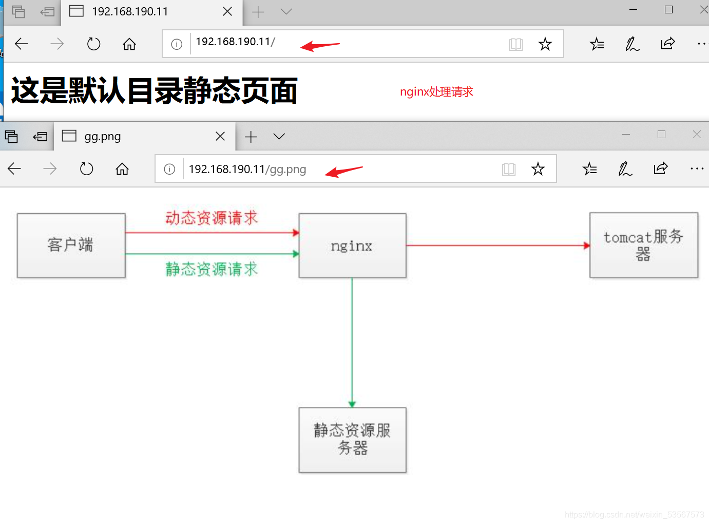This screenshot has width=709, height=524.
Task: Show set-aside tabs in the gg.png window
Action: pyautogui.click(x=11, y=136)
